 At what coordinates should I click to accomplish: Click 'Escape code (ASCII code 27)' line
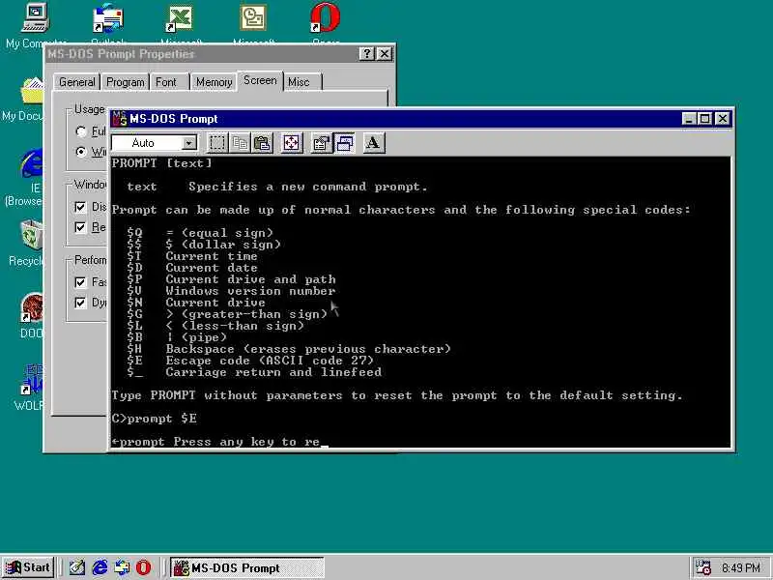[x=270, y=361]
